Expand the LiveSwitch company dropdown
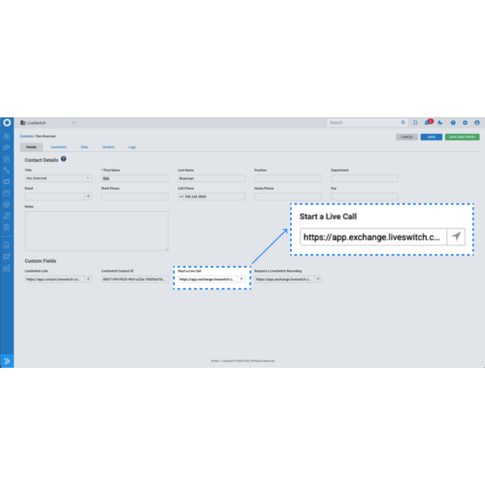Image resolution: width=485 pixels, height=485 pixels. (x=74, y=123)
